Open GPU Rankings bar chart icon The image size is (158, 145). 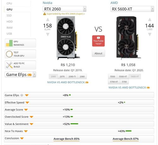click(9, 43)
